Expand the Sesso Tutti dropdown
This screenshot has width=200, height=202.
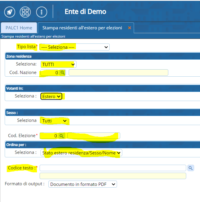click(x=54, y=121)
